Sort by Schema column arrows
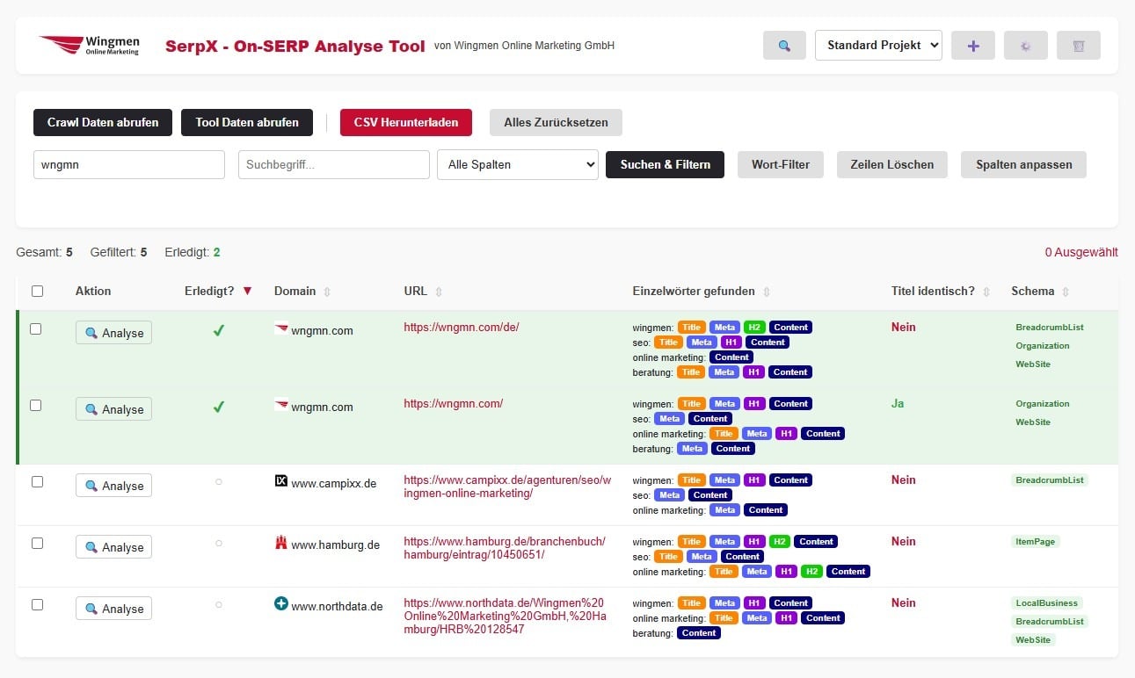Image resolution: width=1135 pixels, height=678 pixels. [x=1066, y=292]
